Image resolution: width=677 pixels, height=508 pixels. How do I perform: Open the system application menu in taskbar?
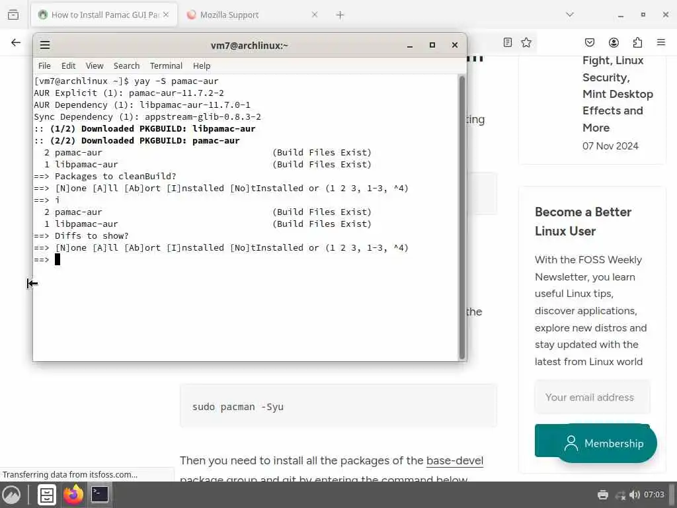(11, 495)
